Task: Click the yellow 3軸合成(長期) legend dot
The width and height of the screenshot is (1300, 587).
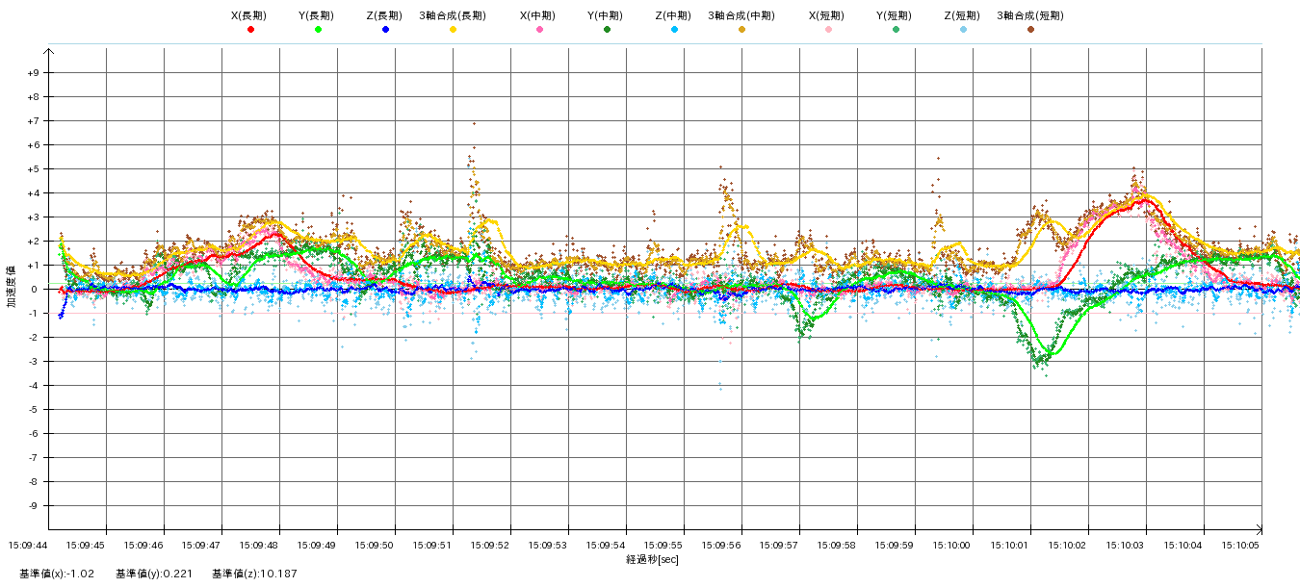Action: 453,30
